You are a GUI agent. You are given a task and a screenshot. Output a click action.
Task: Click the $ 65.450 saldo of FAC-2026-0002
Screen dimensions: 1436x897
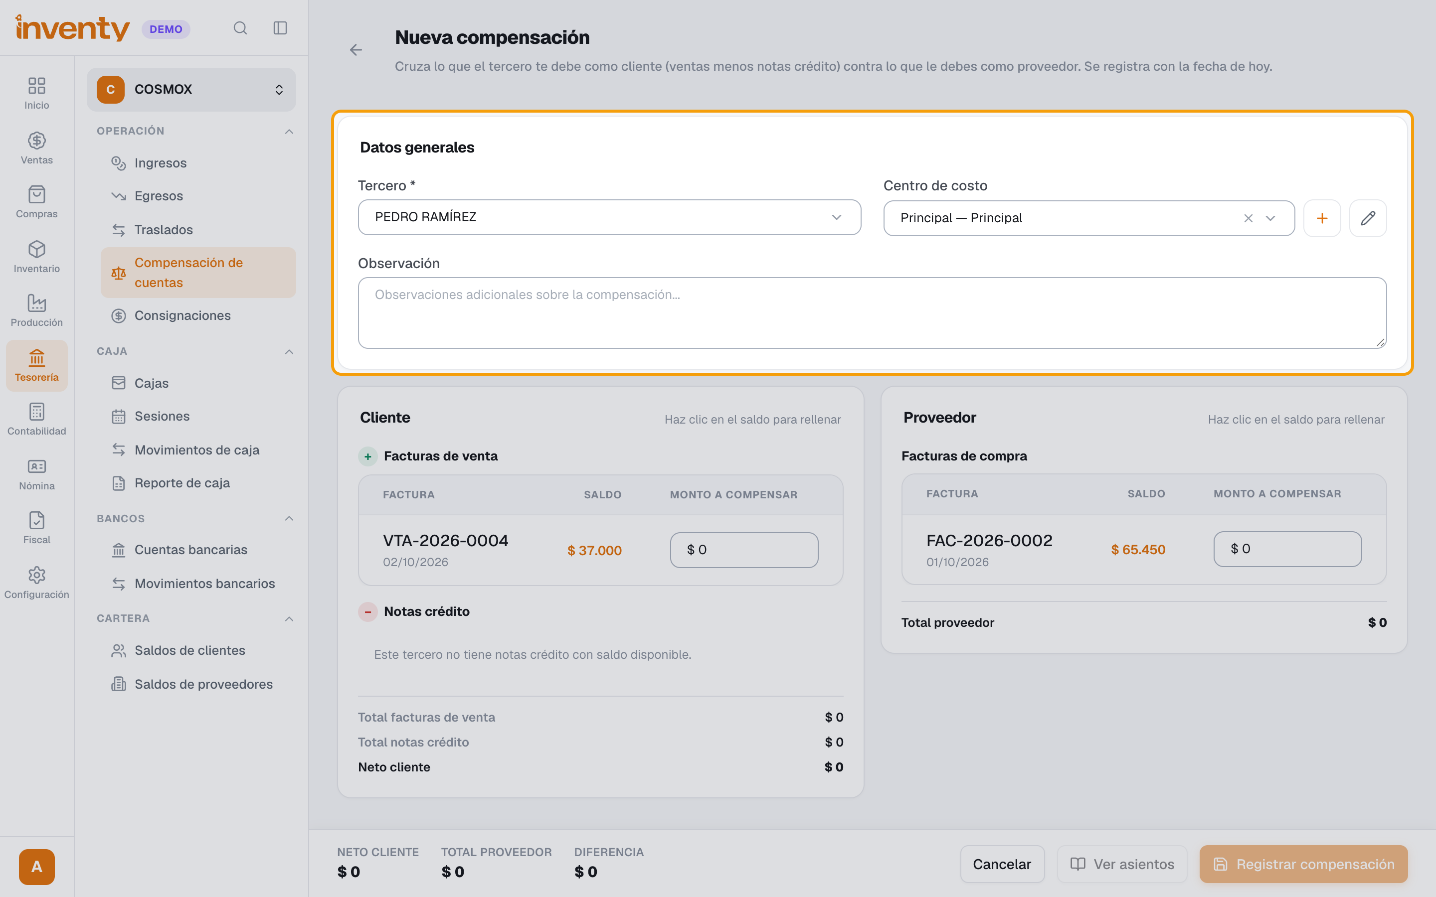[1138, 549]
